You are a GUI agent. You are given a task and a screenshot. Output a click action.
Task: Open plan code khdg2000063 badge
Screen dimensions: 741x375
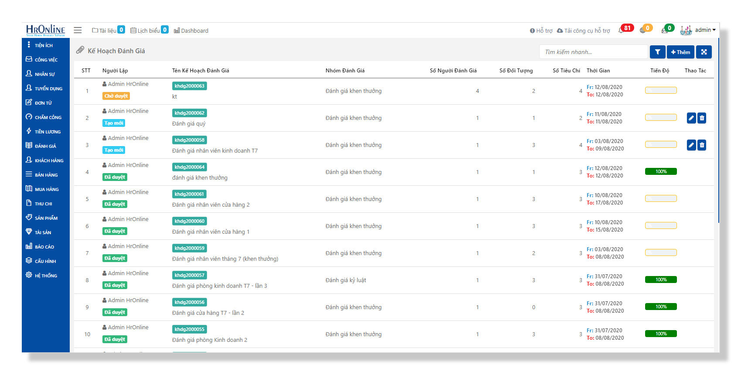pos(190,86)
